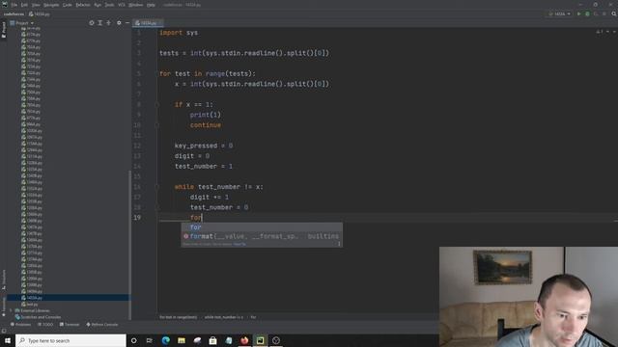
Task: Click the locate opened file target icon
Action: [92, 23]
